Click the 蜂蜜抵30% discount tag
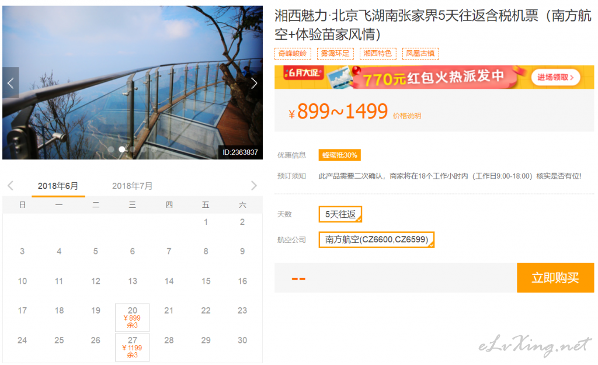Image resolution: width=598 pixels, height=365 pixels. [339, 155]
